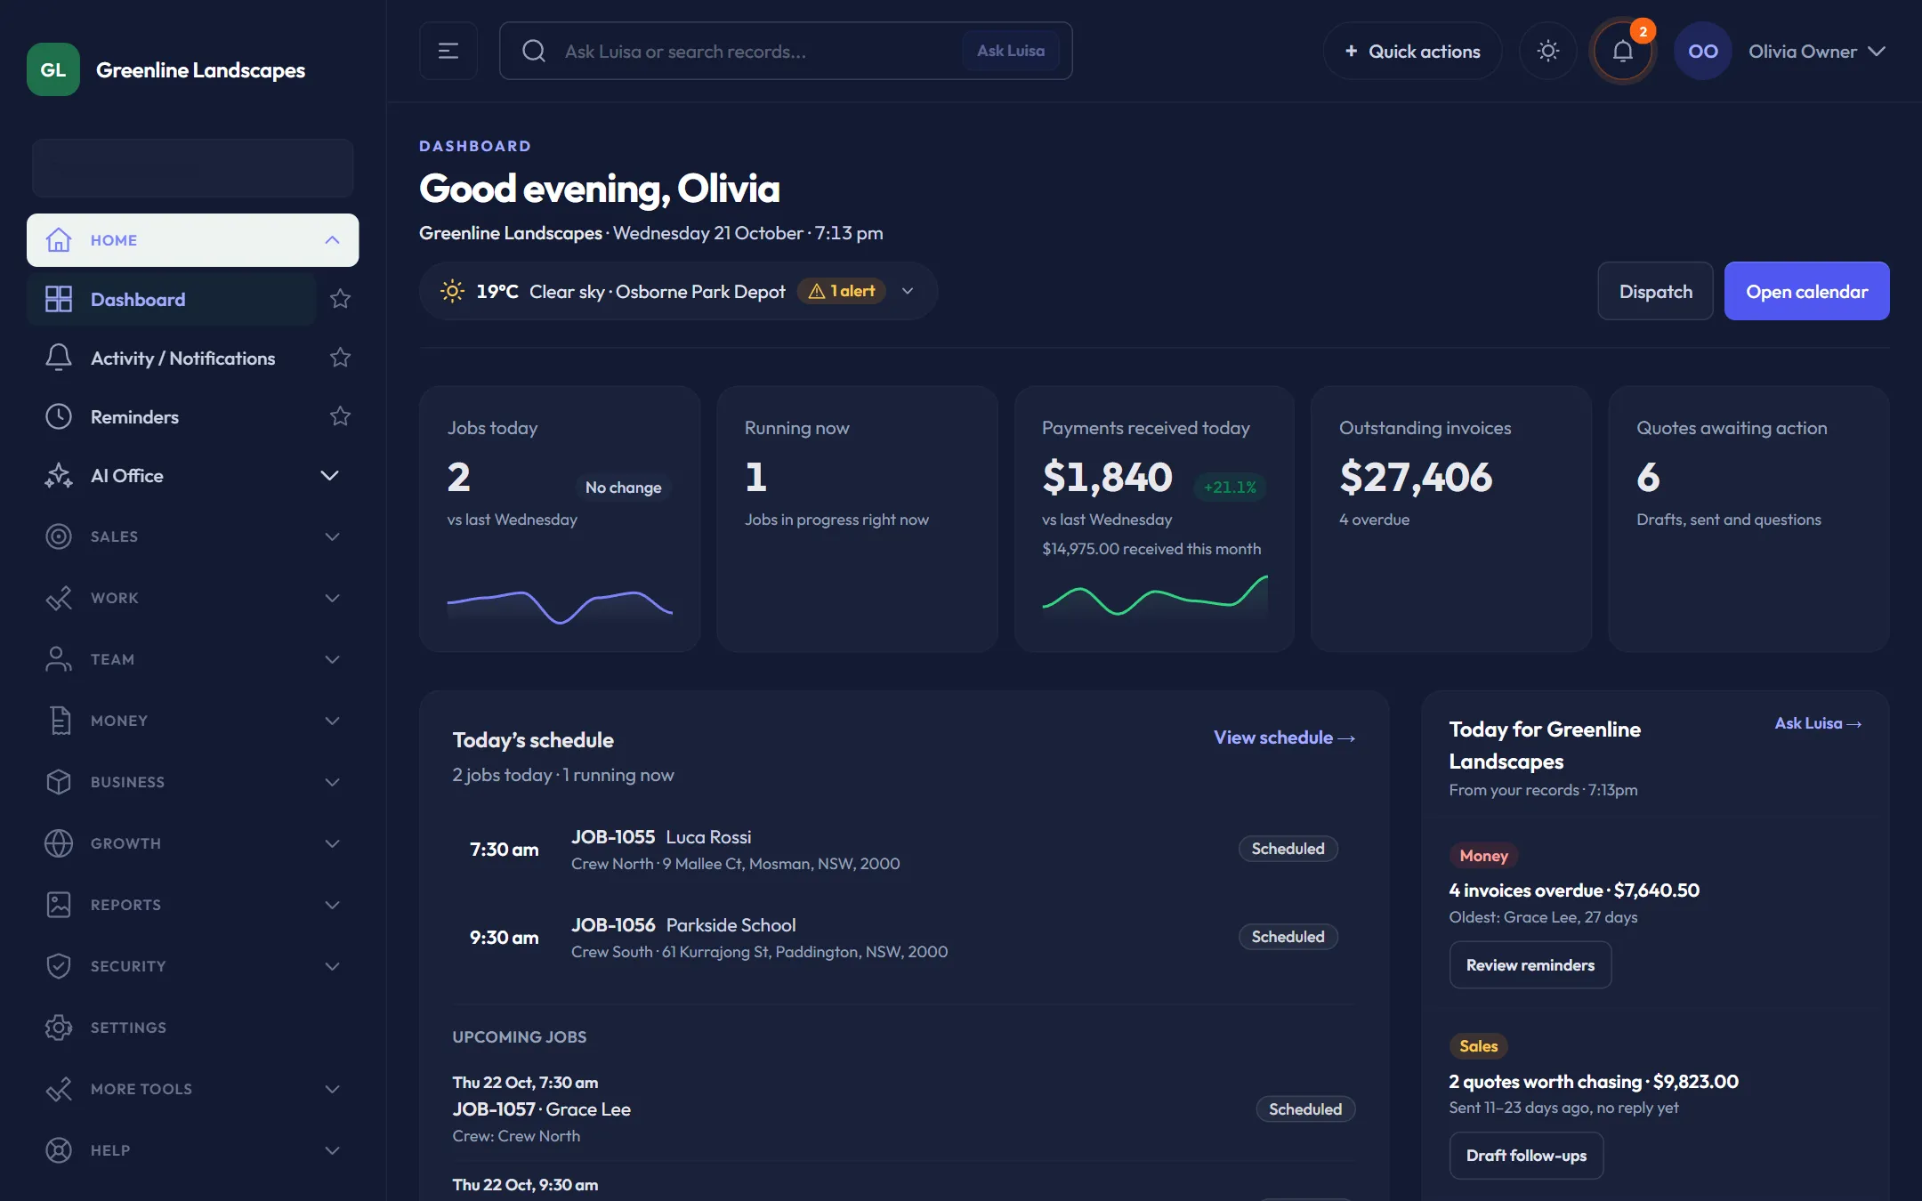Click Open calendar button

click(1806, 291)
